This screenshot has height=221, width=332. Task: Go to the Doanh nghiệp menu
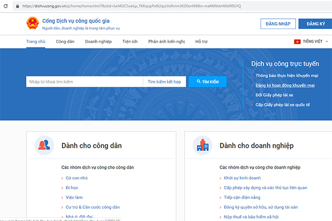(x=97, y=42)
